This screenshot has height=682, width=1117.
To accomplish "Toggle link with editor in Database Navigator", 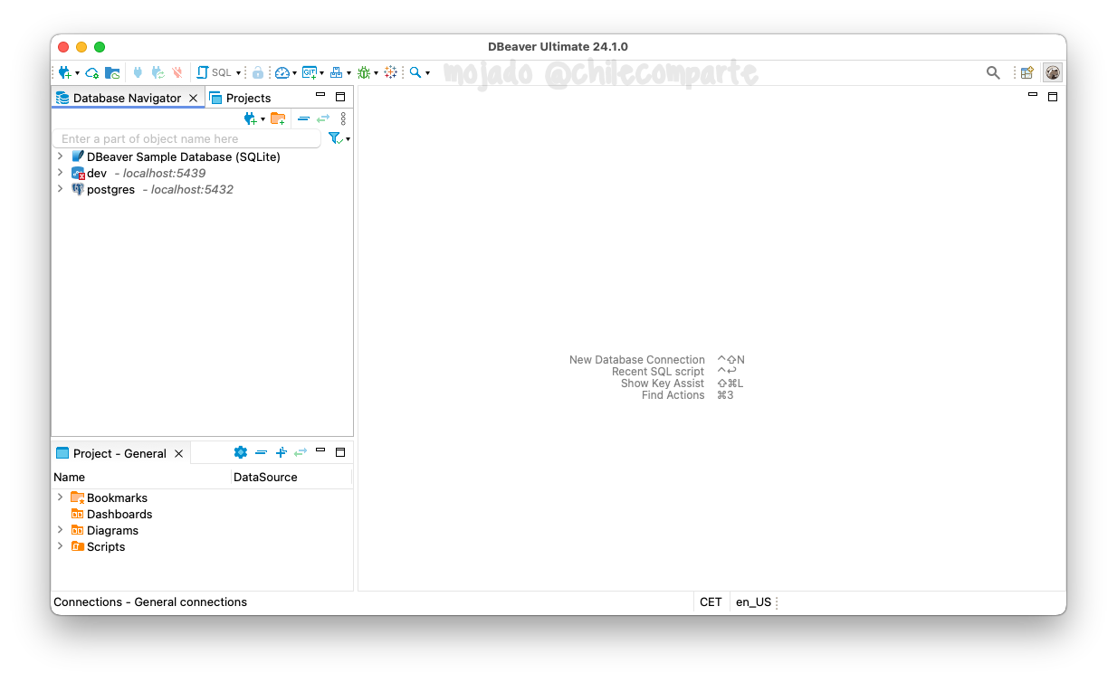I will [323, 118].
